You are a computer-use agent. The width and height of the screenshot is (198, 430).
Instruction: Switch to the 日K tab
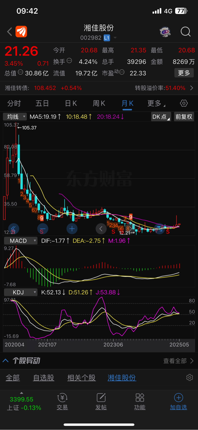pos(71,103)
